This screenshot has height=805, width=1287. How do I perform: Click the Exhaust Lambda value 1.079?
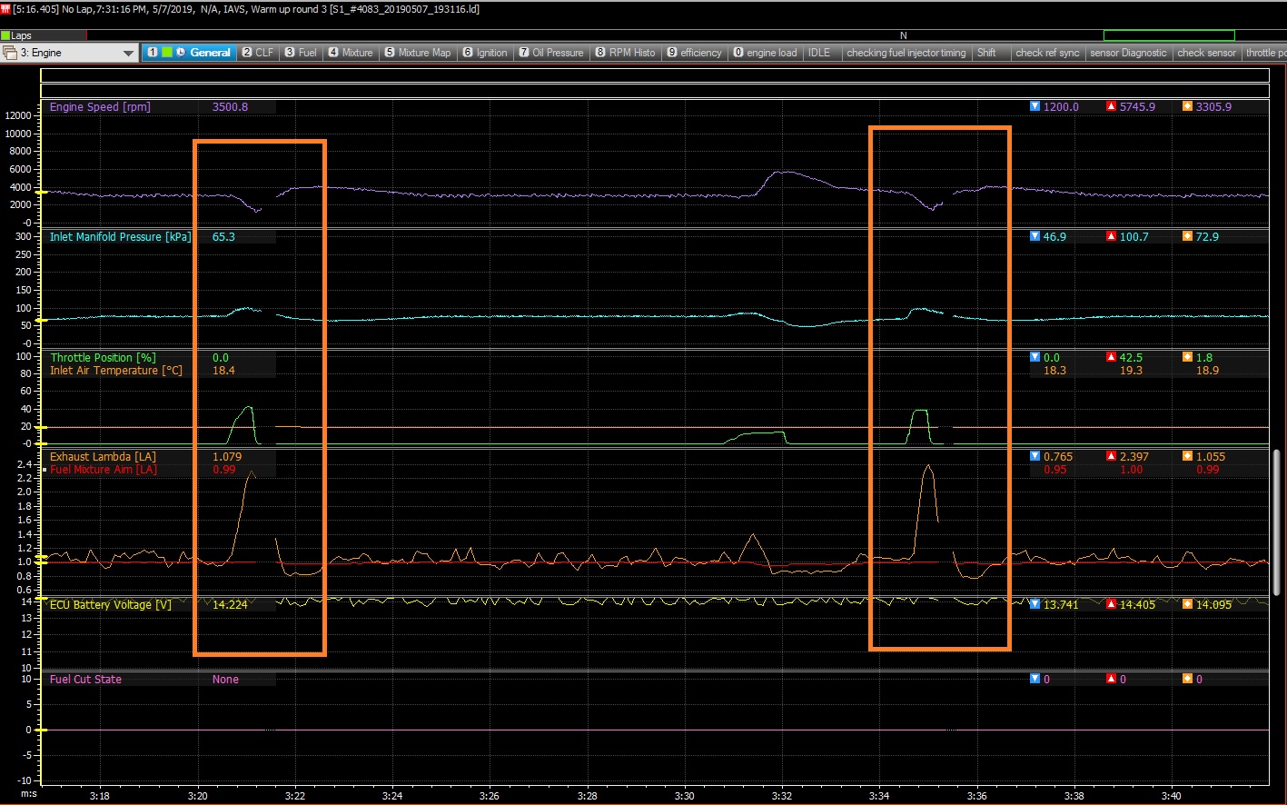click(227, 457)
